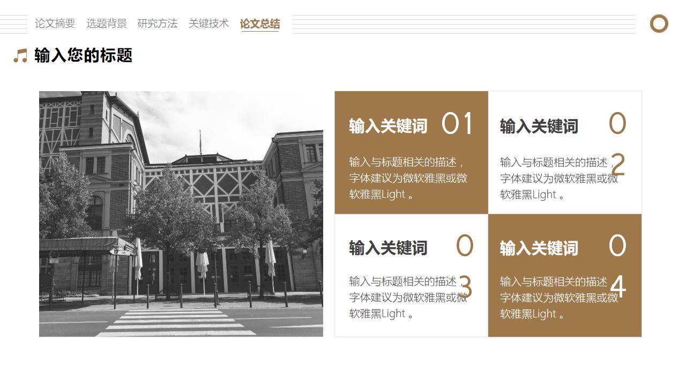Open the 论文摘要 navigation tab
This screenshot has height=386, width=686.
click(x=55, y=24)
